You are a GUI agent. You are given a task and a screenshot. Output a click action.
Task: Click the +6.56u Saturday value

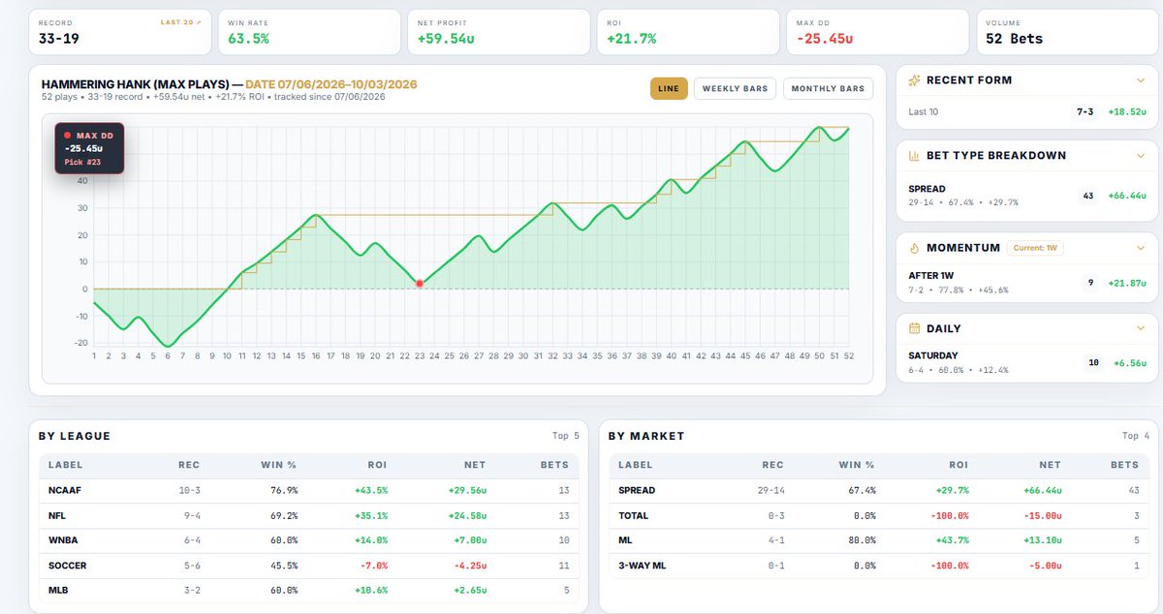coord(1130,363)
